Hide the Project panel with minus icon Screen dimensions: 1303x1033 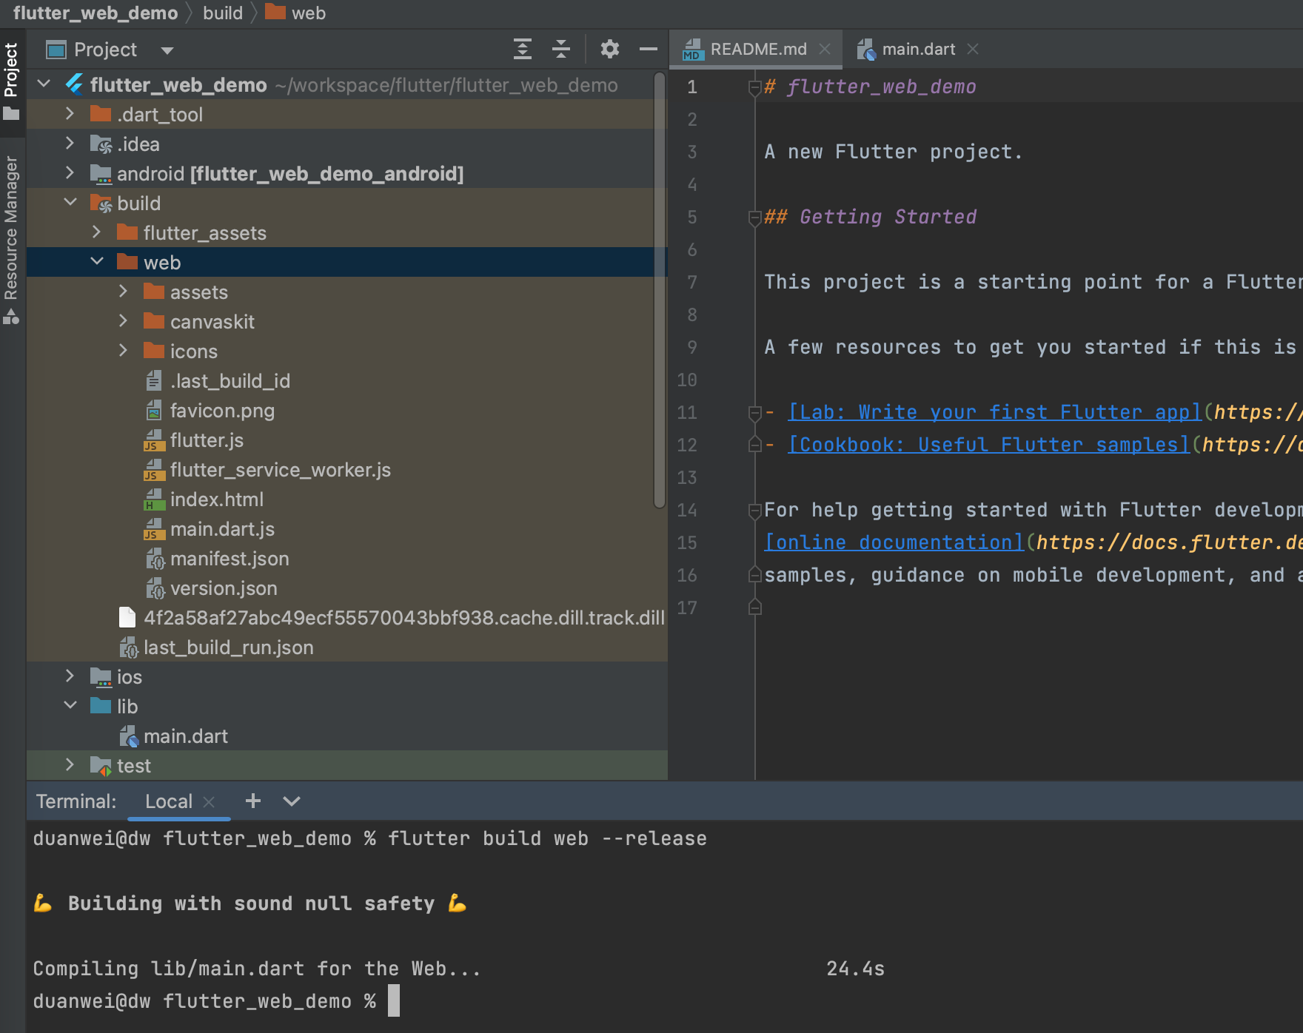[x=648, y=50]
